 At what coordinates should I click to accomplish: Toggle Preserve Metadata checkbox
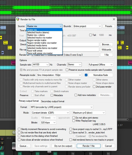[52, 95]
